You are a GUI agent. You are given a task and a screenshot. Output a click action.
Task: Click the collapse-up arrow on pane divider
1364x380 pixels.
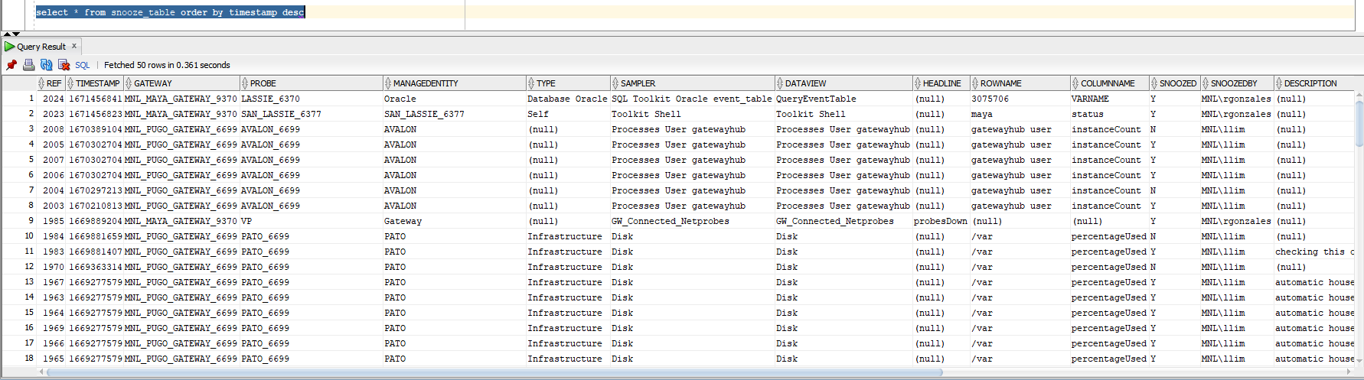(7, 34)
